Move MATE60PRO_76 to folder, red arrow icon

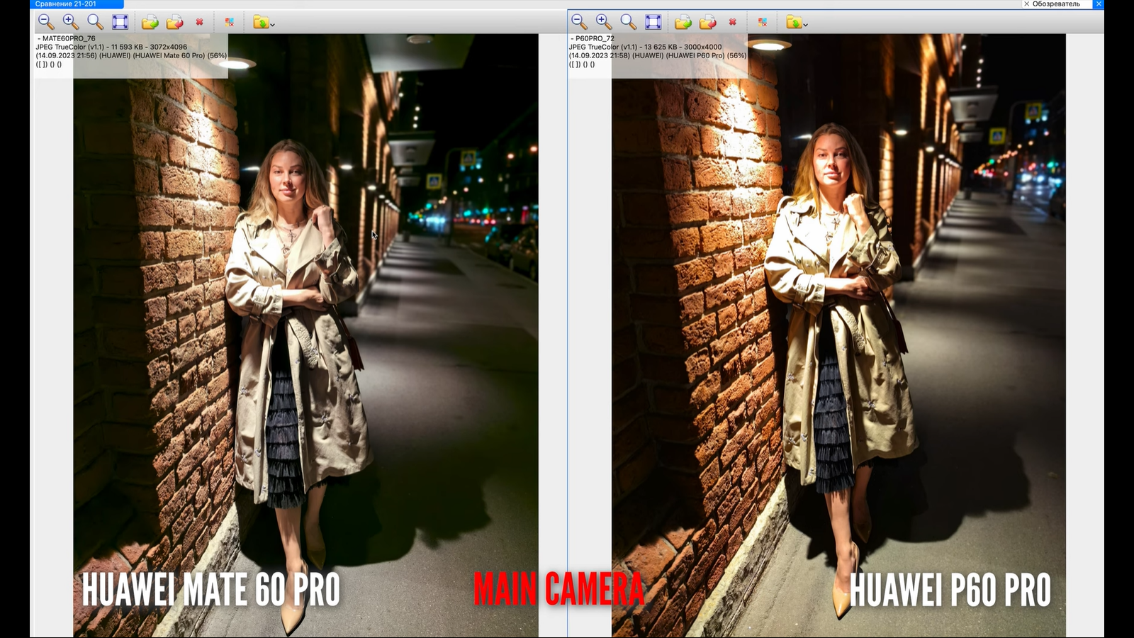coord(174,22)
